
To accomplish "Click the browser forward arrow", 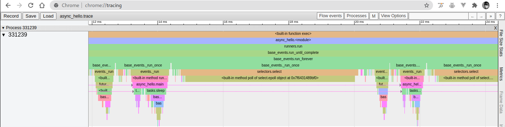I will click(x=19, y=5).
